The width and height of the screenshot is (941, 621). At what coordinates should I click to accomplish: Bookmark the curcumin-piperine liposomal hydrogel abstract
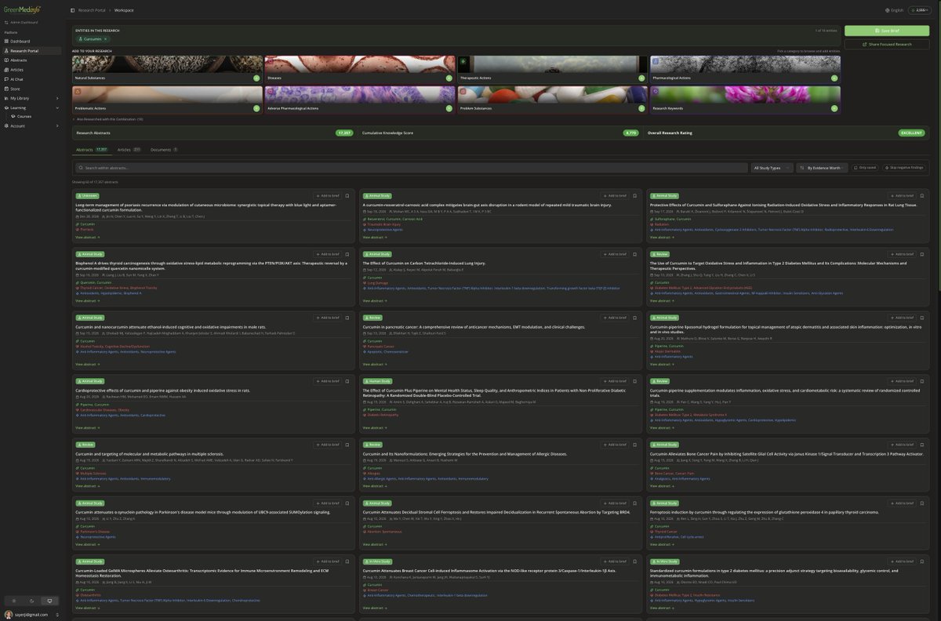click(922, 318)
